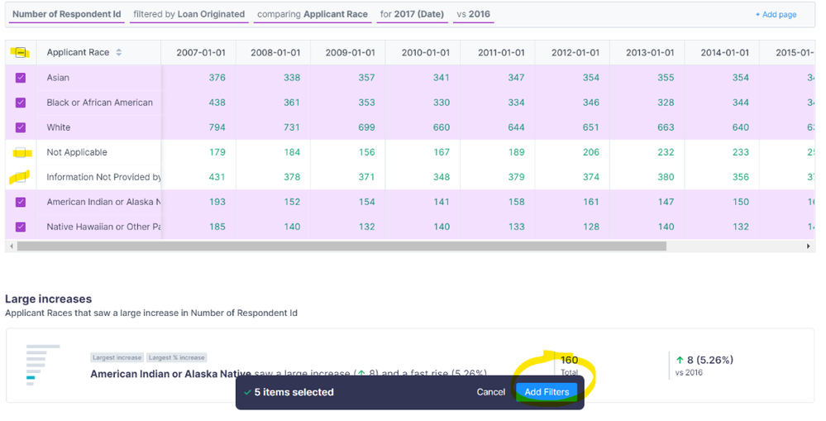The height and width of the screenshot is (421, 826).
Task: Check the Not Applicable row checkbox
Action: point(21,152)
